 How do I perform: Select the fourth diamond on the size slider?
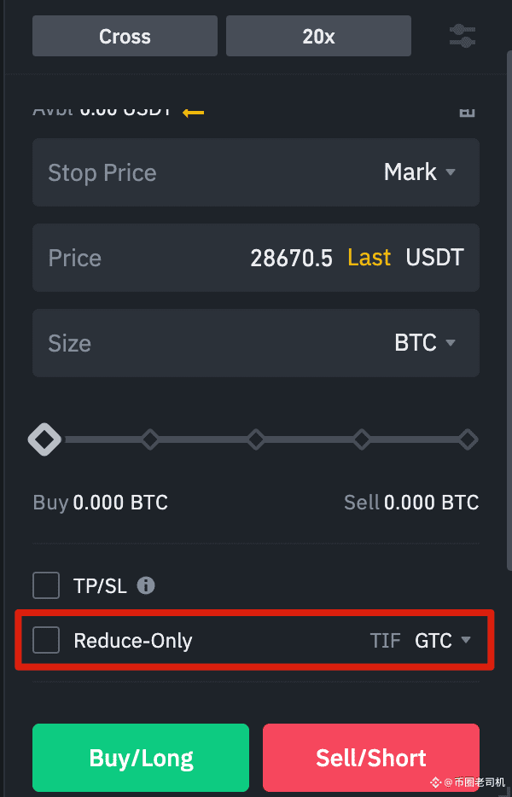click(362, 439)
